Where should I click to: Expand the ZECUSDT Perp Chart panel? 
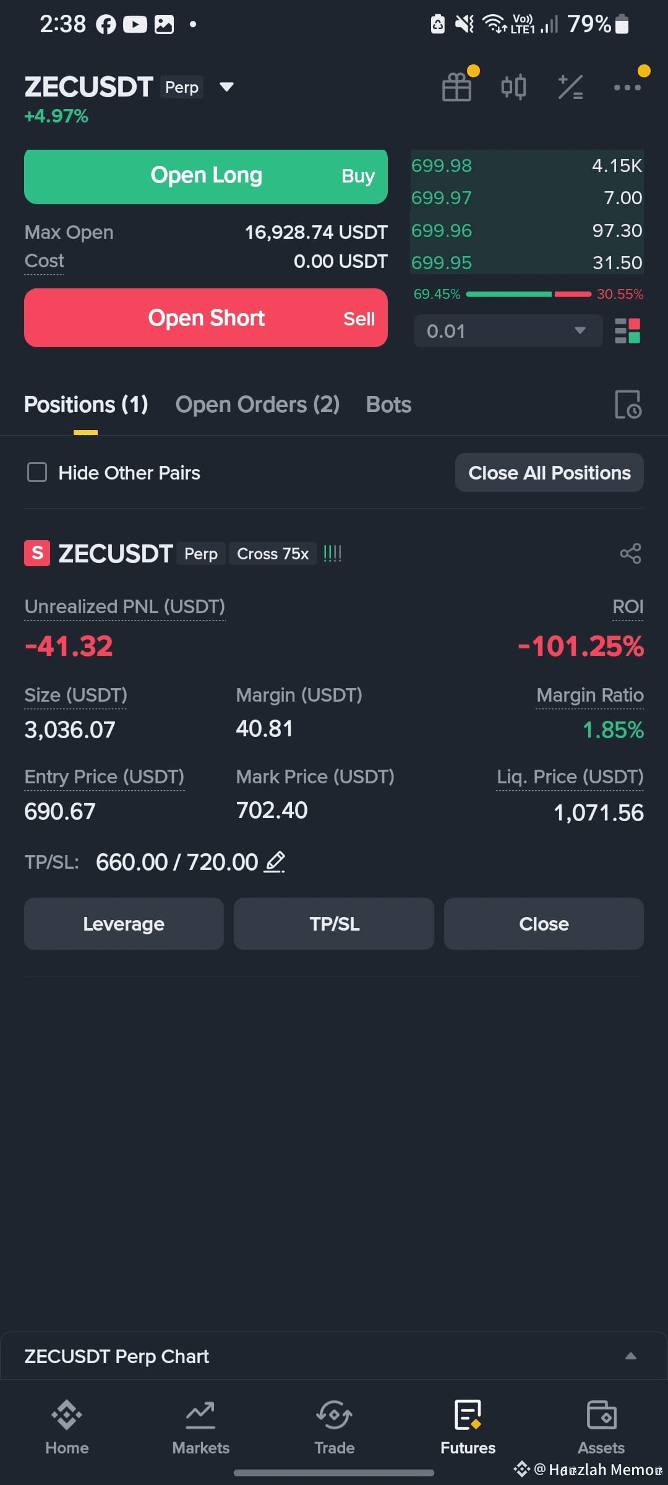(631, 1356)
